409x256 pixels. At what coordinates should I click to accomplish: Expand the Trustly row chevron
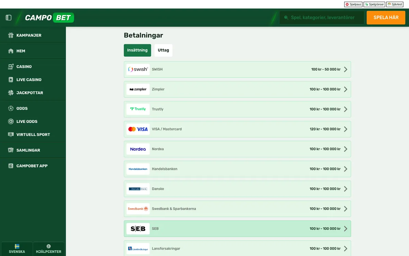click(346, 109)
